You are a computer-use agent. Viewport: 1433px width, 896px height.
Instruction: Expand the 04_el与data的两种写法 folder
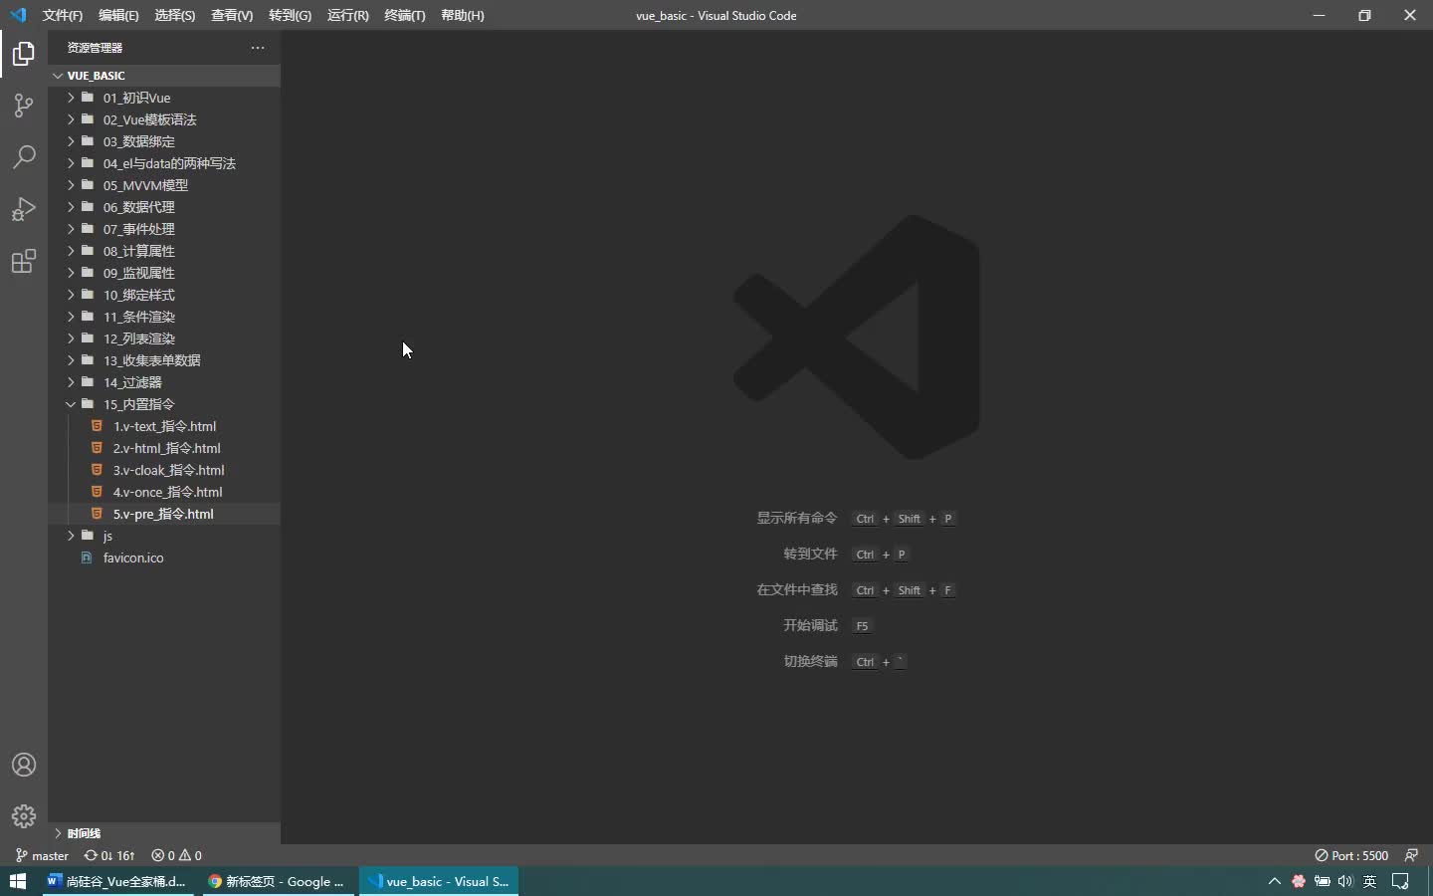164,163
